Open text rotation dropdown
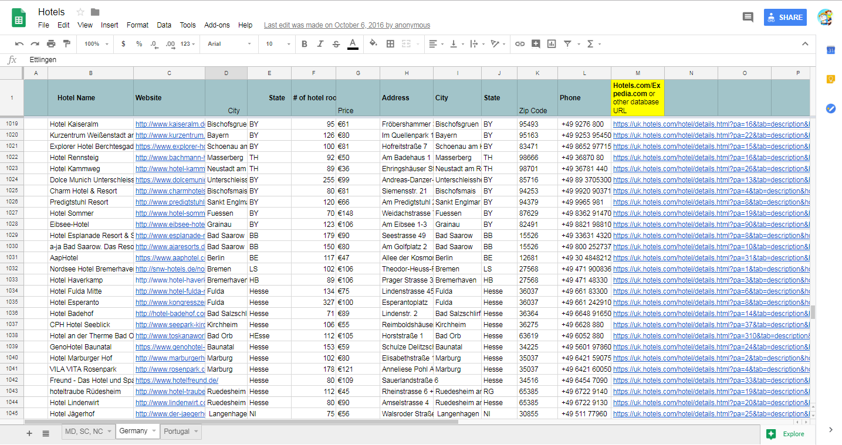 (x=498, y=44)
